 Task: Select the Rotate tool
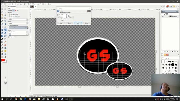(x=2, y=30)
